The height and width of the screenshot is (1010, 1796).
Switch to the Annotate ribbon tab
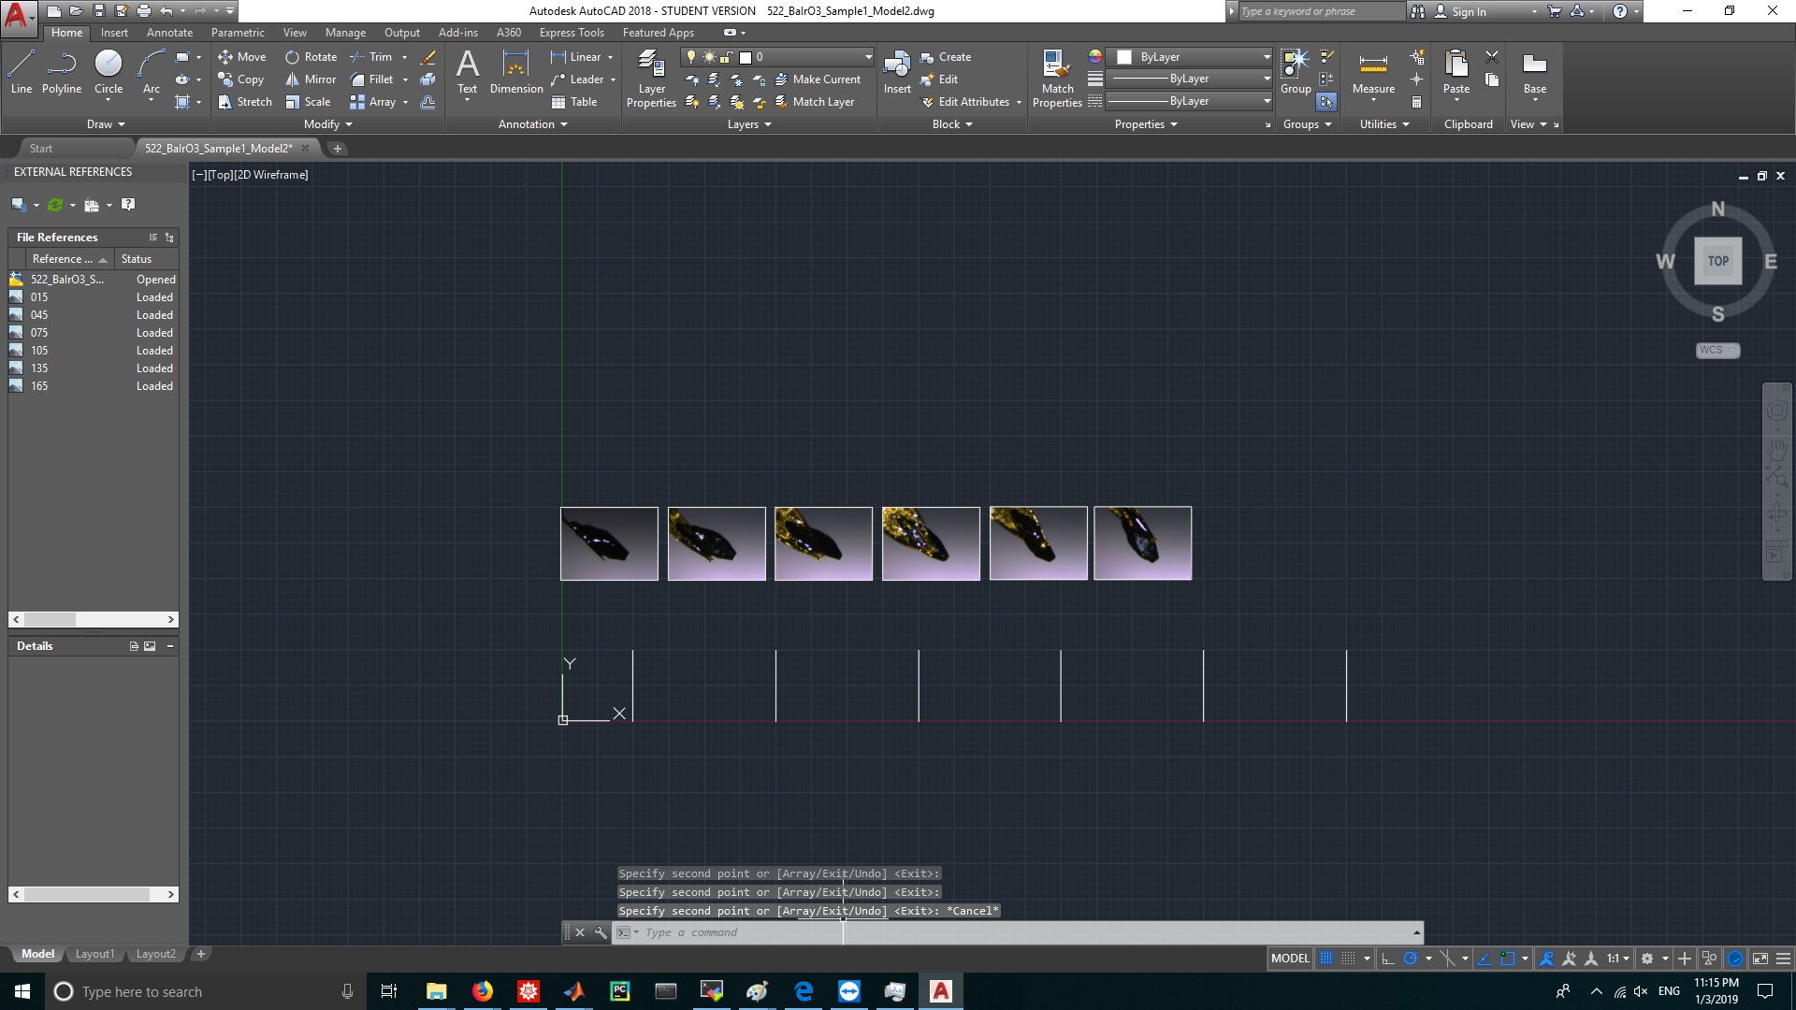click(x=169, y=33)
